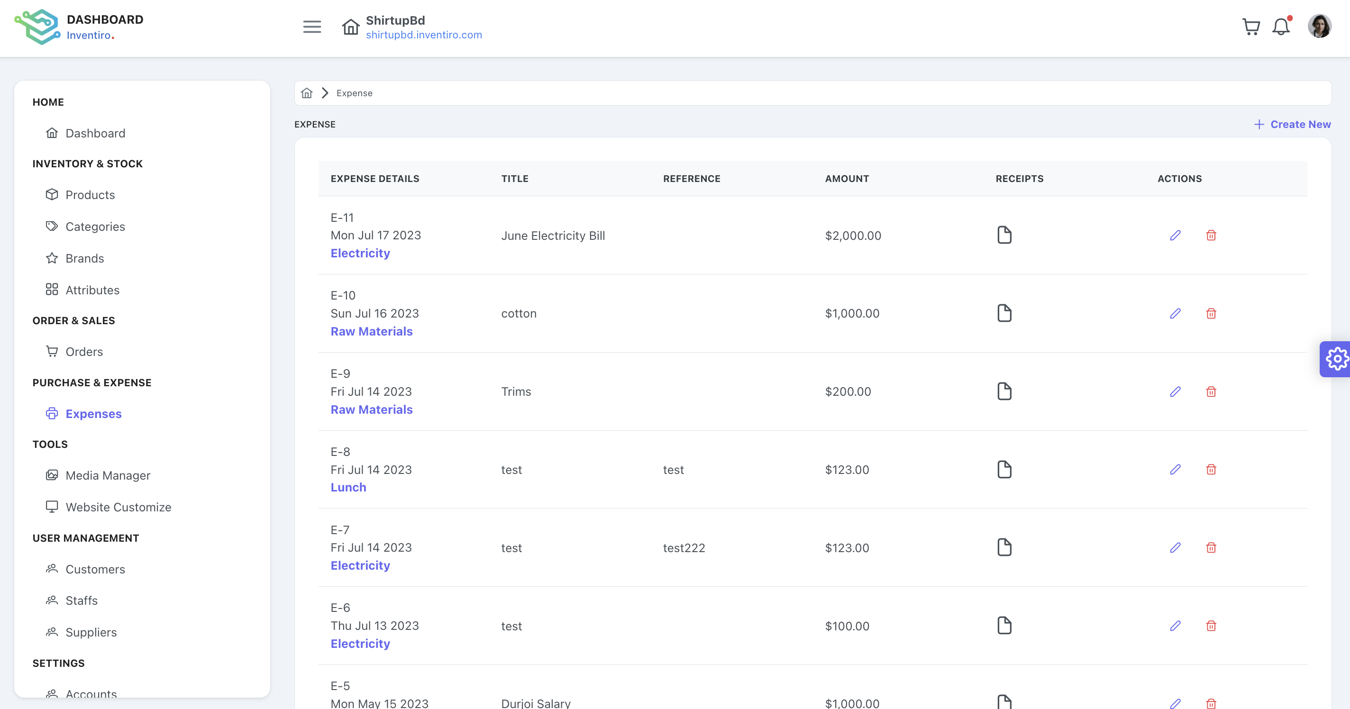Image resolution: width=1350 pixels, height=709 pixels.
Task: View receipt for E-6 expense
Action: pyautogui.click(x=1004, y=626)
